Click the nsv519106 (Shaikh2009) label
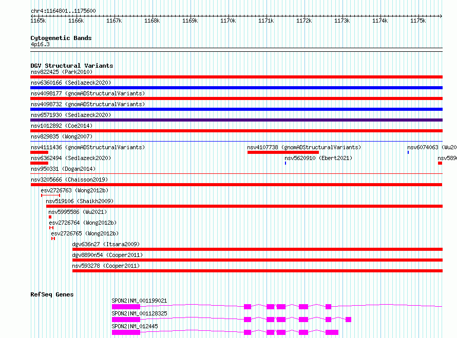Viewport: 457px width, 338px height. pyautogui.click(x=80, y=201)
